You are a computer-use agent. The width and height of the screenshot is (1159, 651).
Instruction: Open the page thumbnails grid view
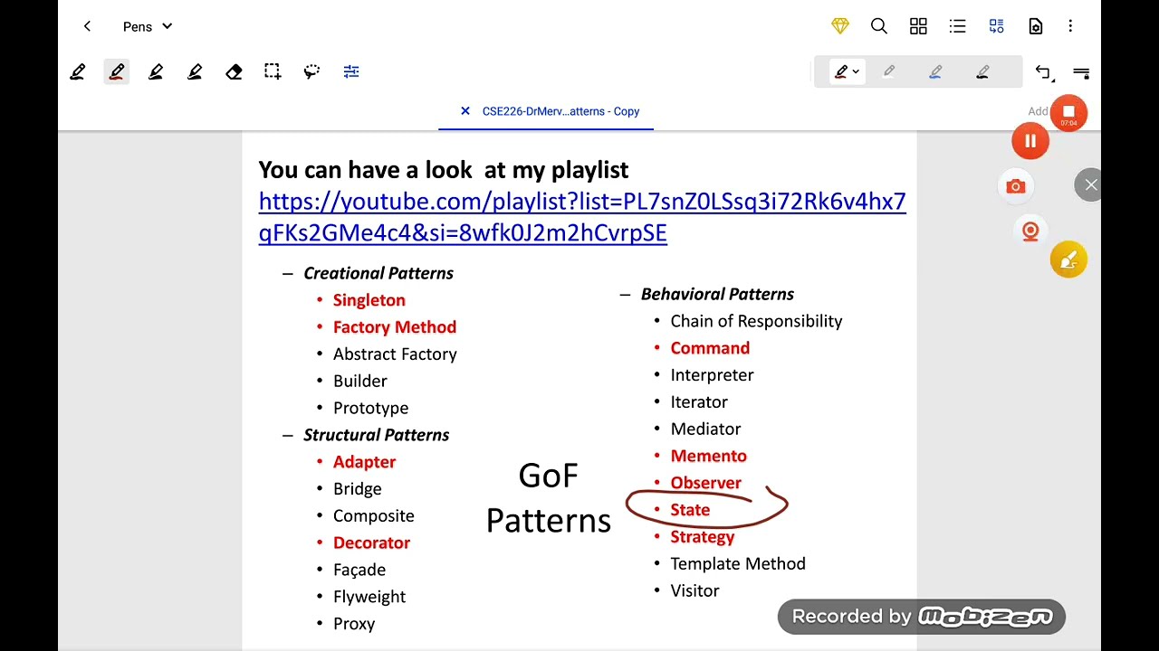pos(918,26)
